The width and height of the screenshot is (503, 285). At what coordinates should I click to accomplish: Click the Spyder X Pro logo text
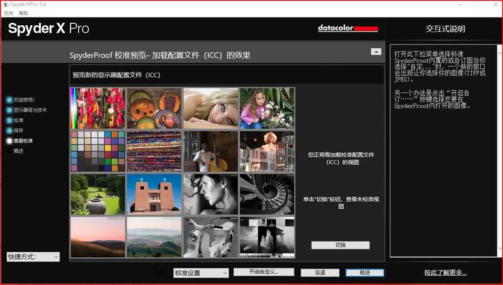pos(49,29)
